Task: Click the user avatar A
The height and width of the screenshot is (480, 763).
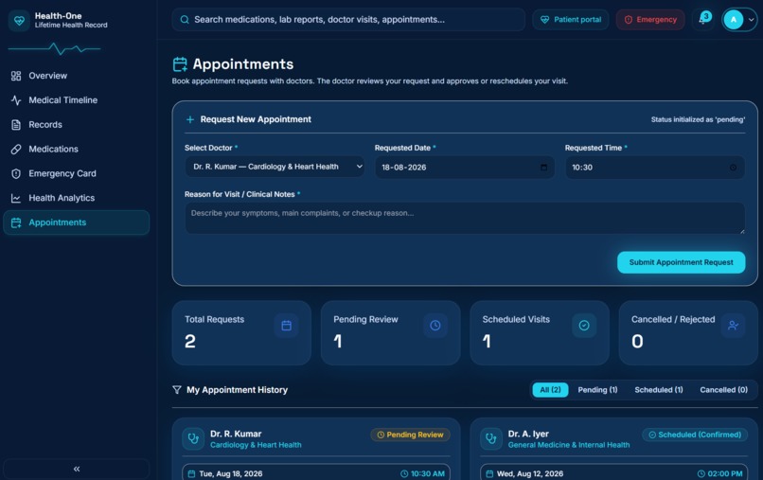Action: [x=734, y=20]
